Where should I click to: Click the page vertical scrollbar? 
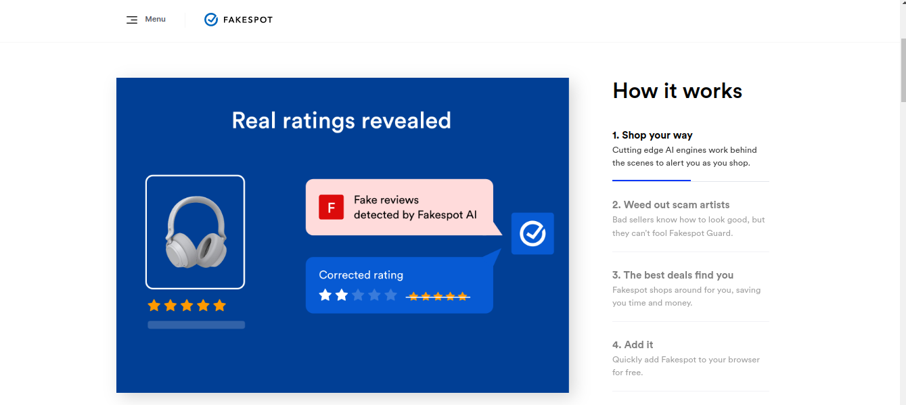click(903, 202)
